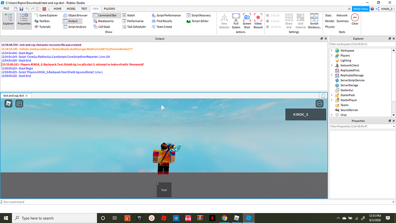This screenshot has width=396, height=223.
Task: Switch to the TEST ribbon tab
Action: tap(84, 8)
